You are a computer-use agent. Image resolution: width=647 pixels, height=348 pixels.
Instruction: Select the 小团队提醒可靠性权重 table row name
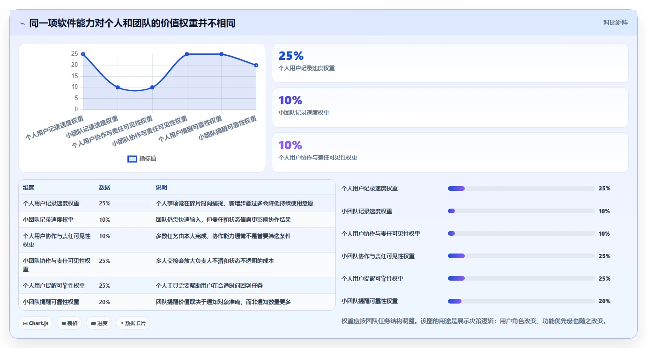tap(51, 302)
